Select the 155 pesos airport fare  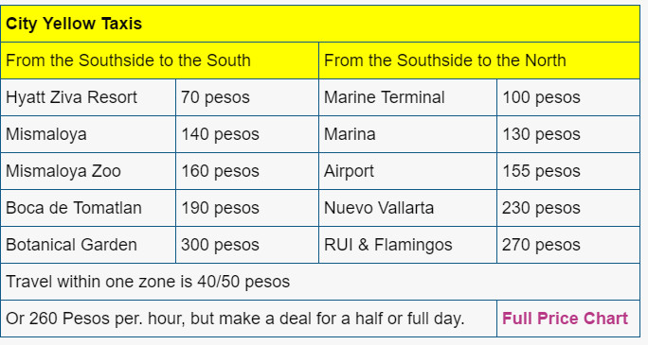point(568,171)
